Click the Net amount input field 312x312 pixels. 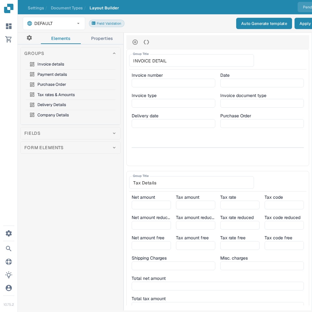[151, 205]
